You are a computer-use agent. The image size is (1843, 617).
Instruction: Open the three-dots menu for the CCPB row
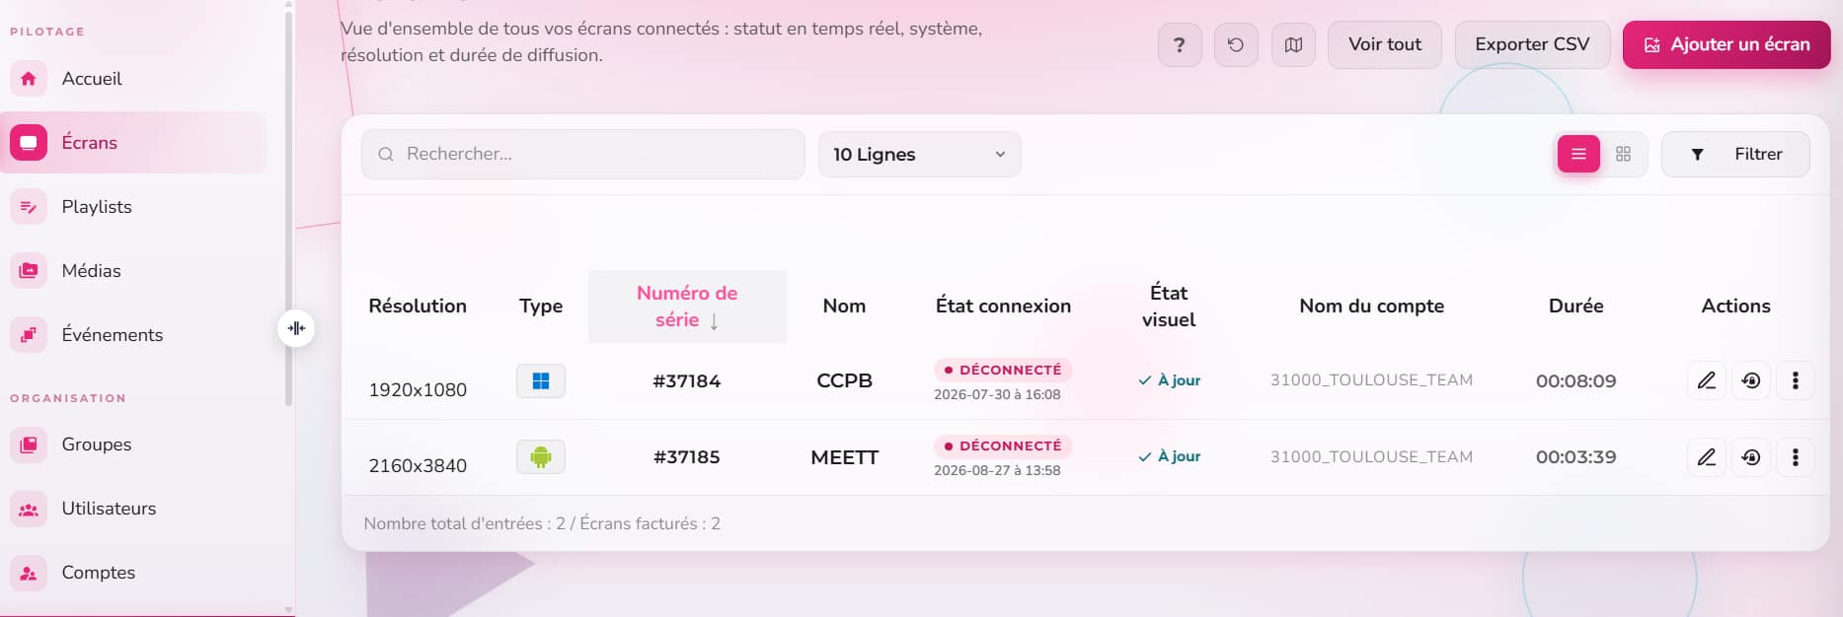(x=1795, y=380)
